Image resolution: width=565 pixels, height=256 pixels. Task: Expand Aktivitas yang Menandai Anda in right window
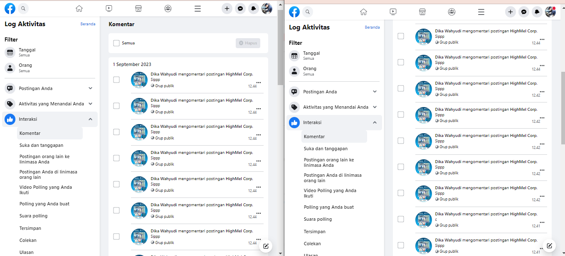pos(334,107)
